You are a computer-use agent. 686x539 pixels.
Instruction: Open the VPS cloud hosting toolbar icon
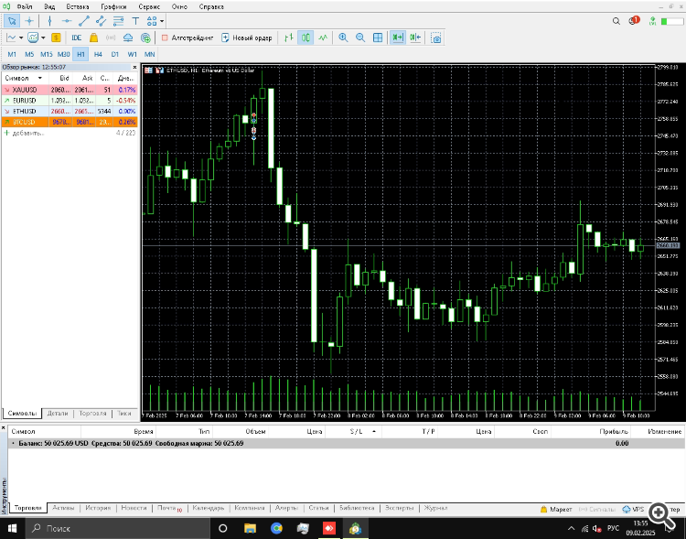coord(128,38)
